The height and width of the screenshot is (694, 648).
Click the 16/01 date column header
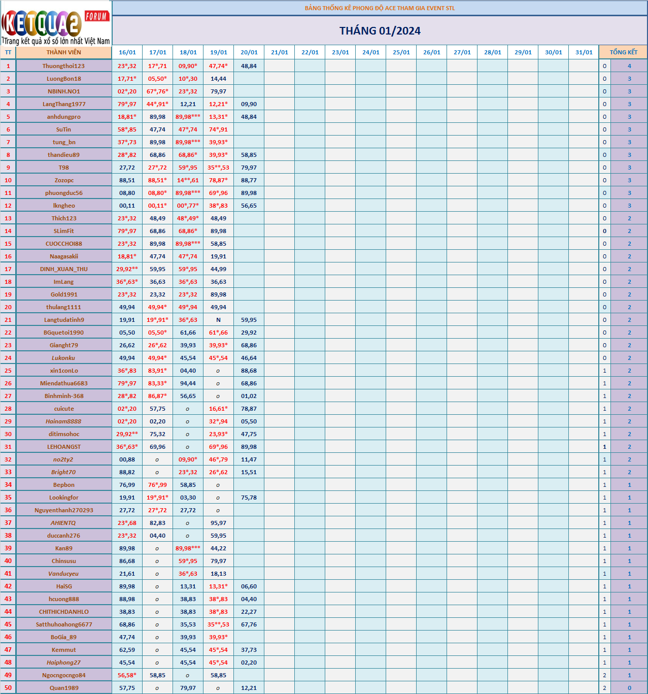tap(127, 52)
